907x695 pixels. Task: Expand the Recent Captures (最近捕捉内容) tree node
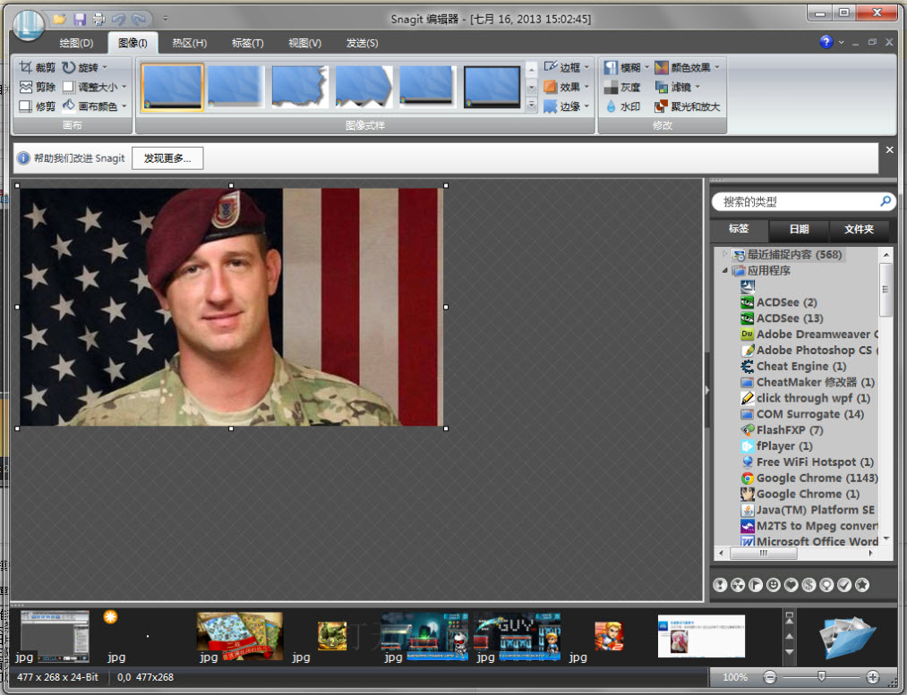pyautogui.click(x=725, y=255)
